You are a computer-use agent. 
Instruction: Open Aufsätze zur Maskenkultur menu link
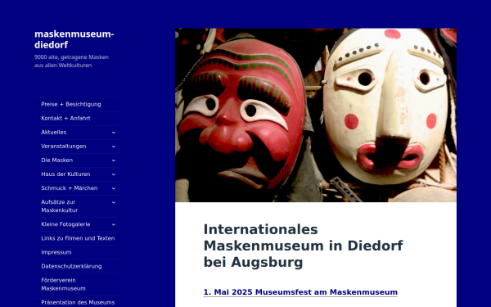60,206
